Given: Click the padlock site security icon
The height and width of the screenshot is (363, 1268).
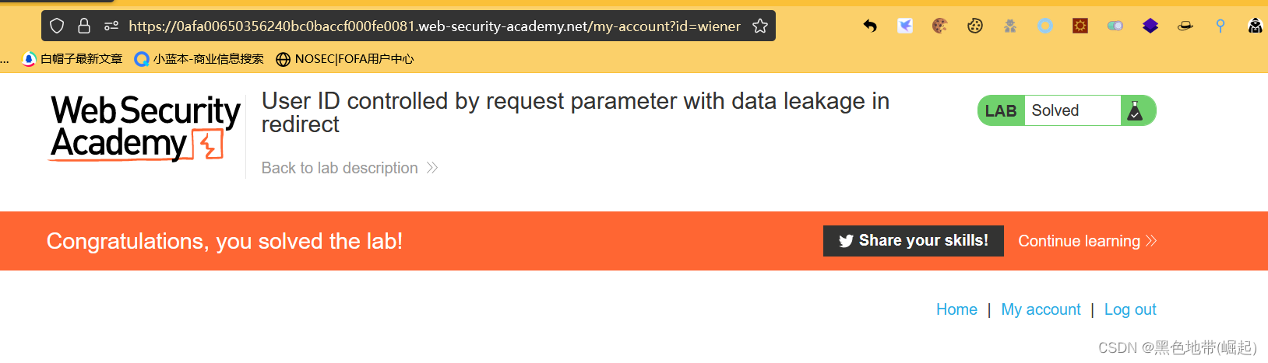Looking at the screenshot, I should [x=84, y=26].
